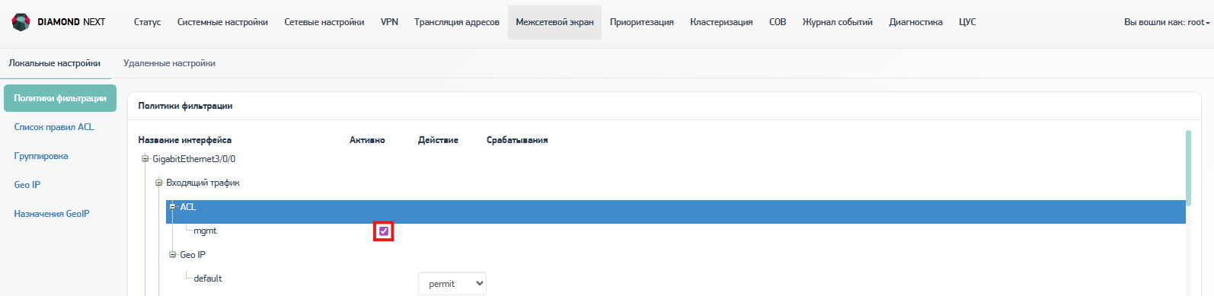
Task: Open Назначения GeoIP sidebar link
Action: [x=52, y=214]
